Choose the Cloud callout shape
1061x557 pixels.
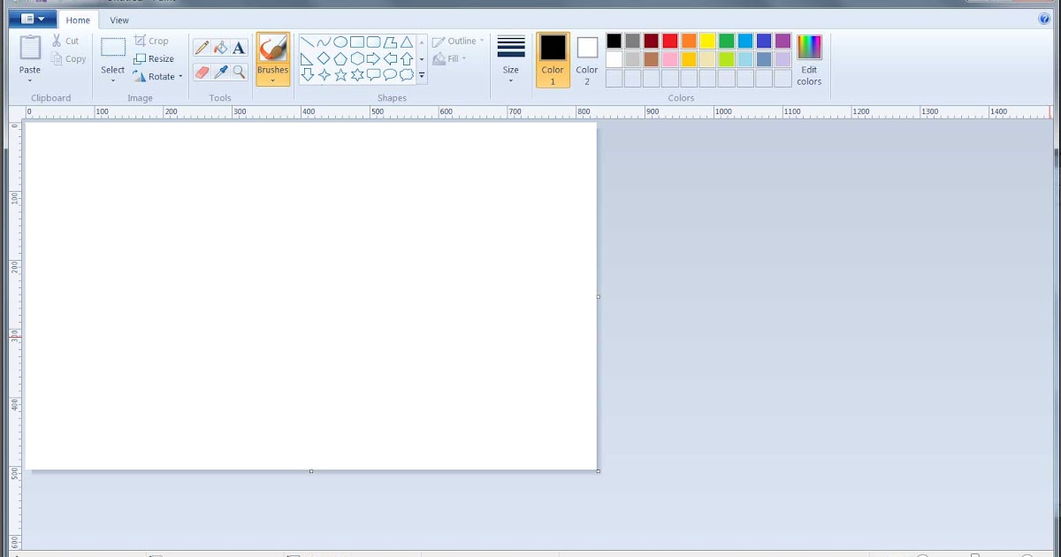[407, 74]
